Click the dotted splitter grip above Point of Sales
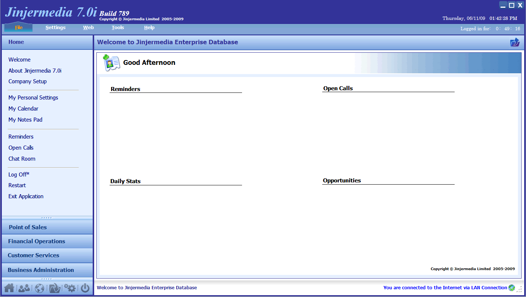 click(47, 218)
